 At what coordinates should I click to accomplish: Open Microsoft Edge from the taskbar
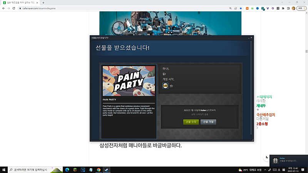67,170
